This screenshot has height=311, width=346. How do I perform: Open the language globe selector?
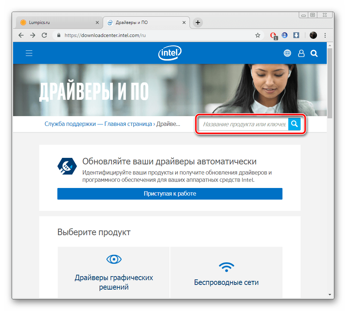(x=287, y=53)
